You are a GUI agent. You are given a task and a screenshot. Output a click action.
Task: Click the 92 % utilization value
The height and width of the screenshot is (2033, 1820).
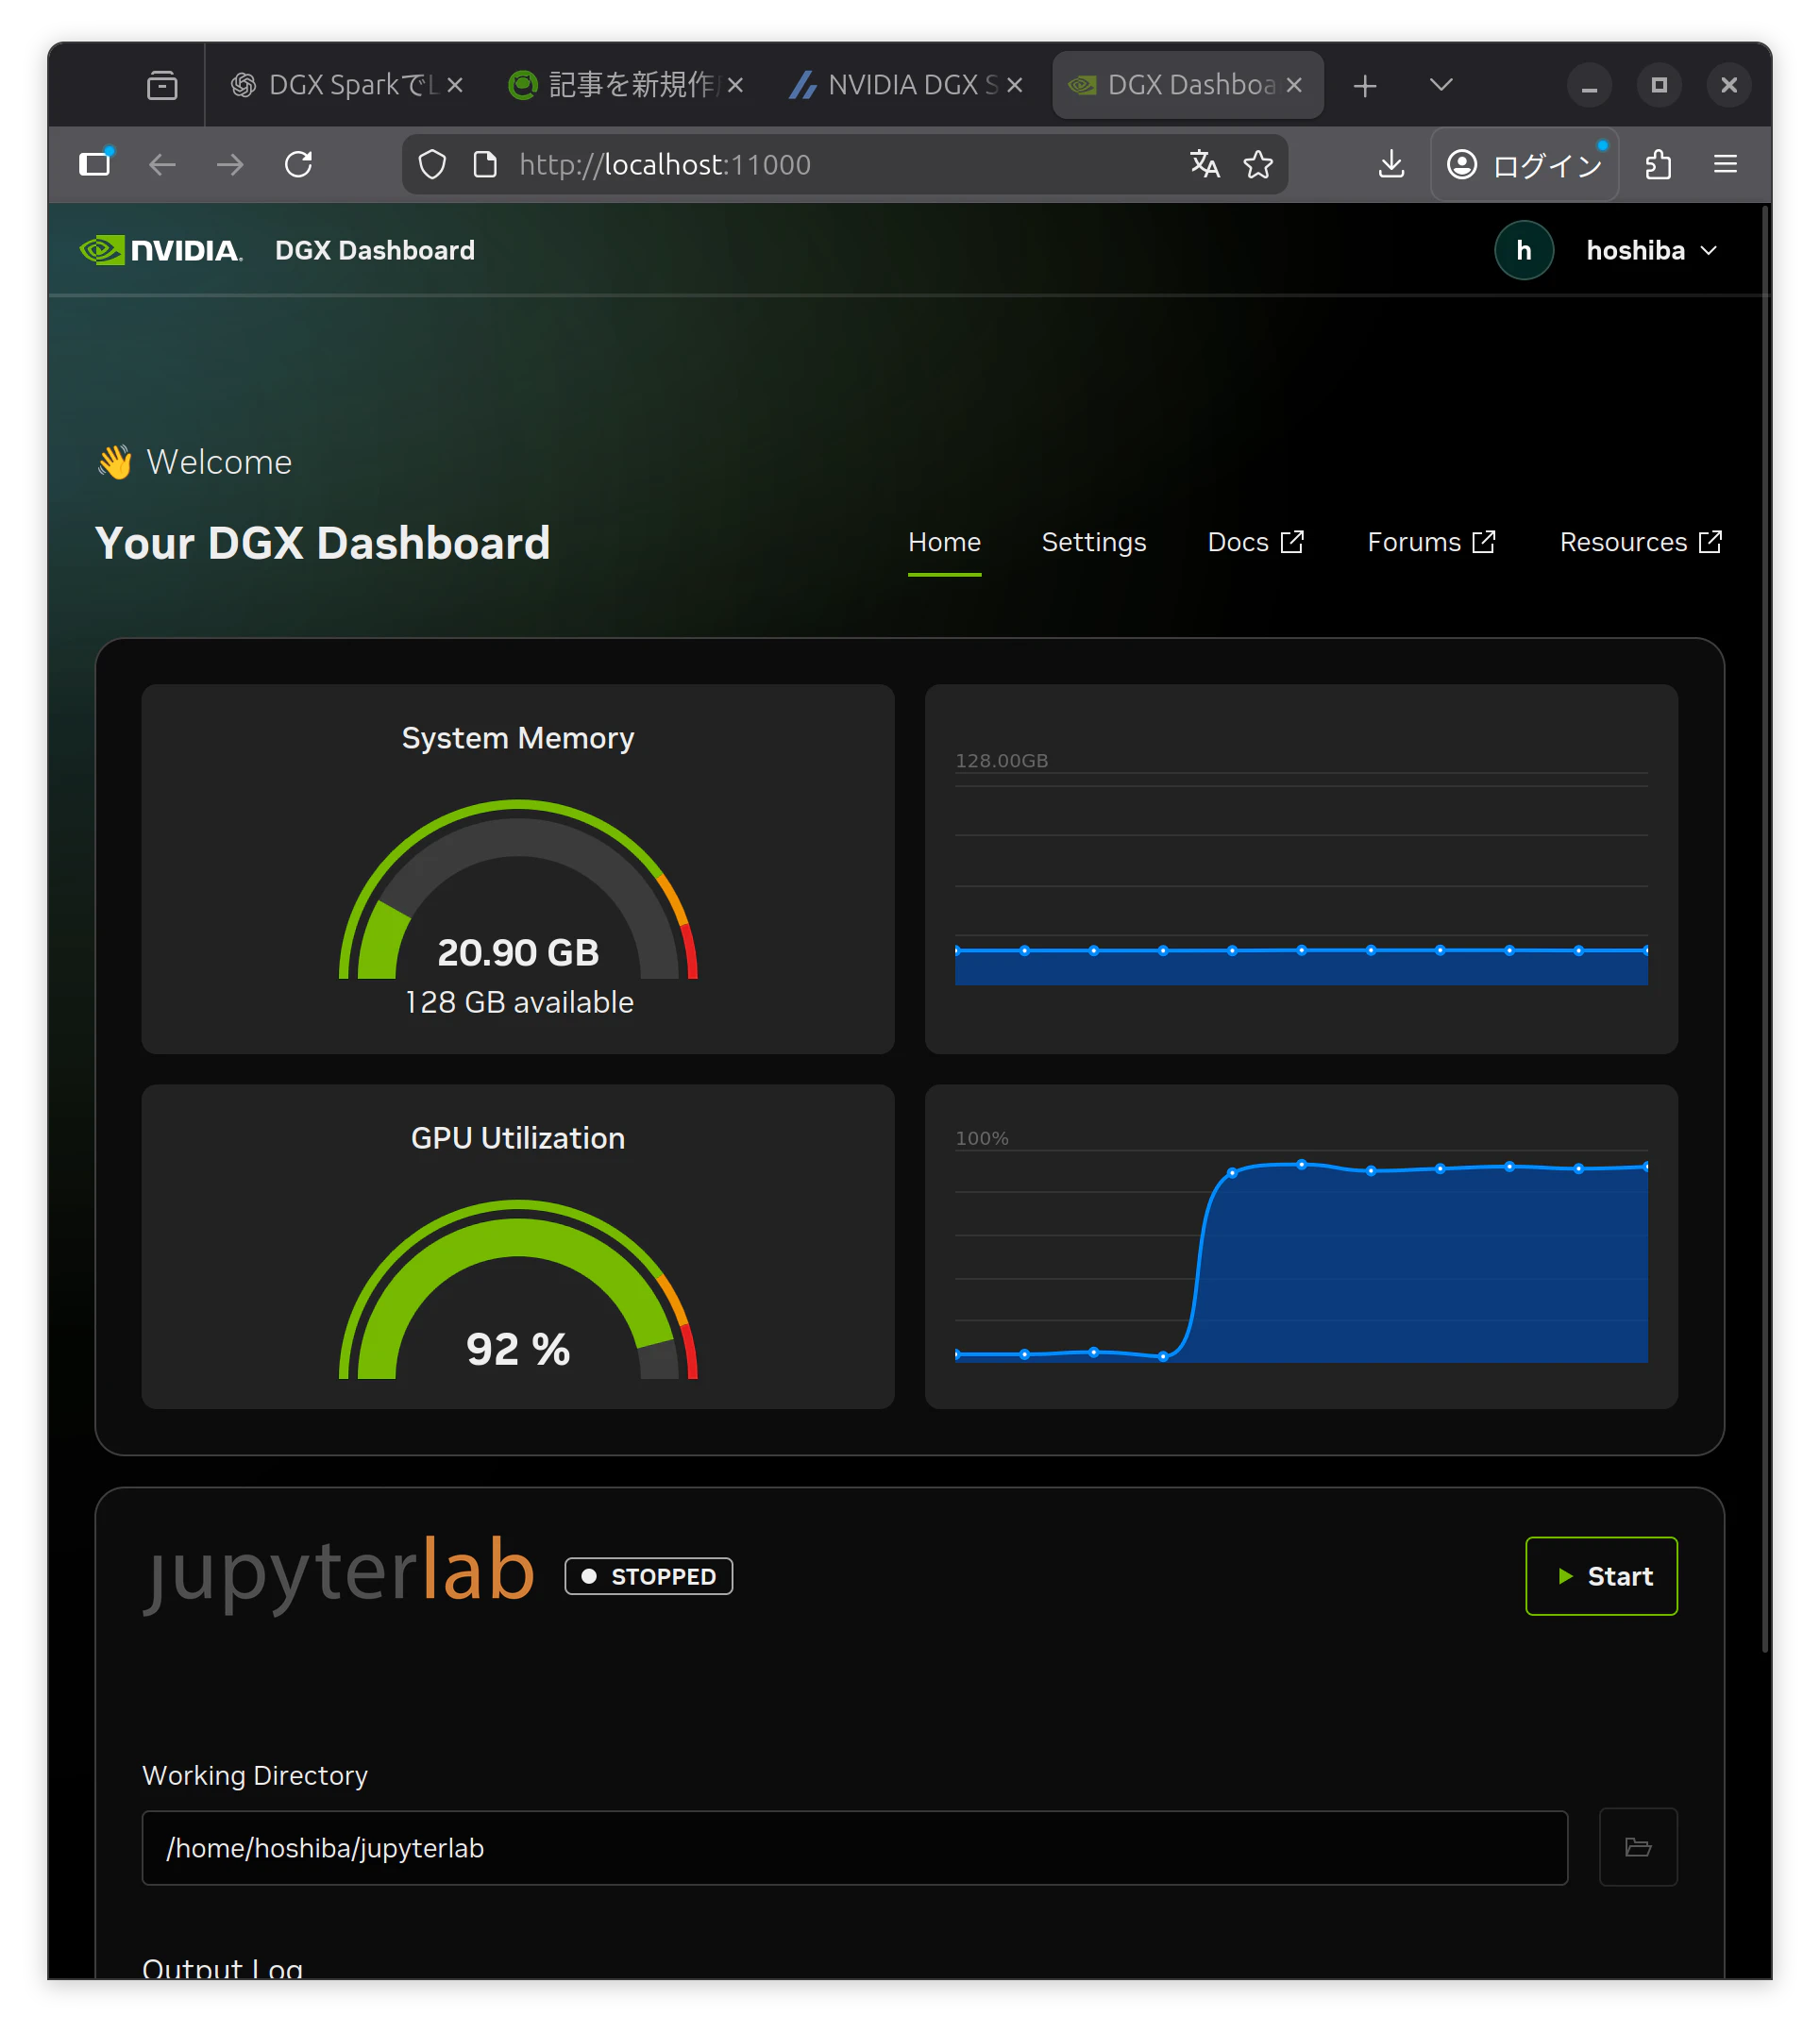coord(518,1349)
